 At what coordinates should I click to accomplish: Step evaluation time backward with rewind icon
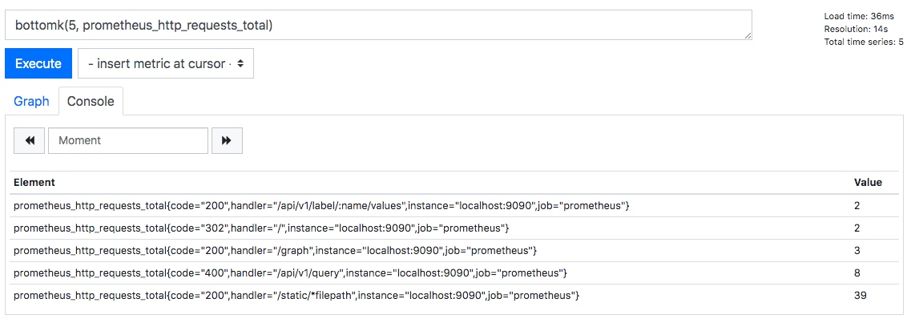(x=29, y=141)
